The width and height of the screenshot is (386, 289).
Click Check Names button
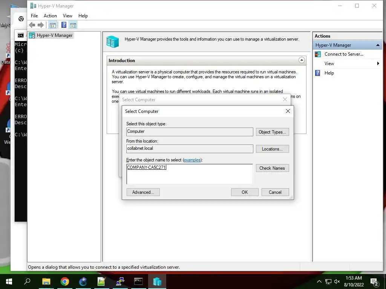pos(272,168)
